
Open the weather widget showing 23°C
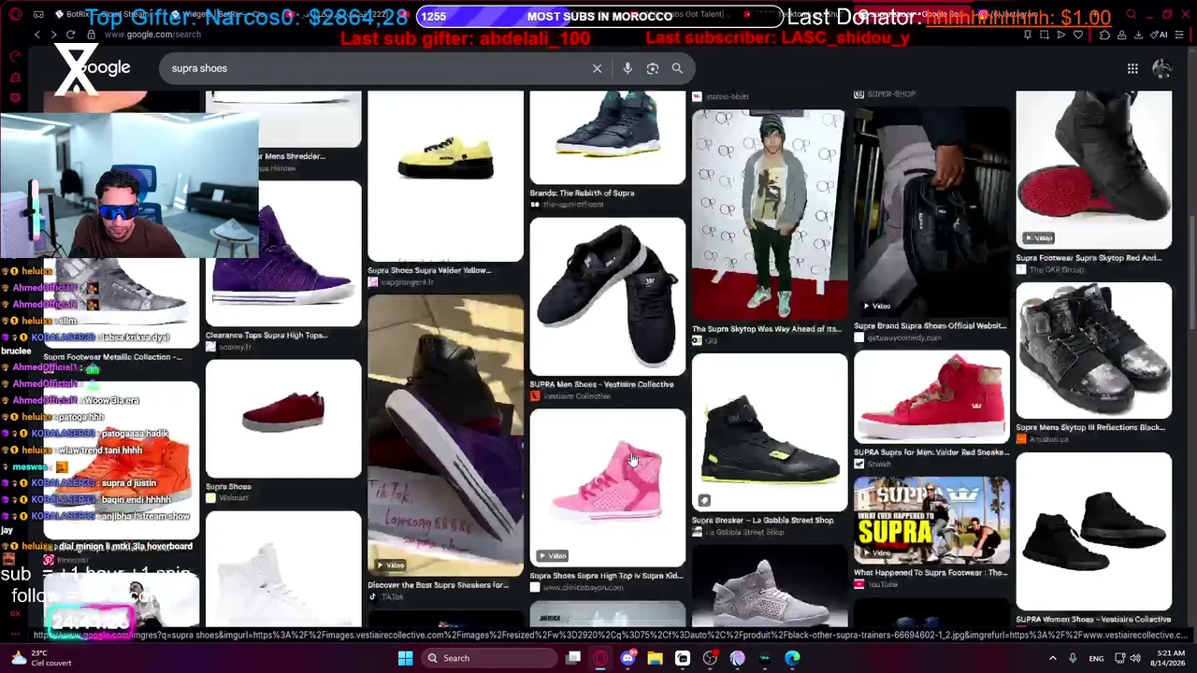(x=41, y=658)
